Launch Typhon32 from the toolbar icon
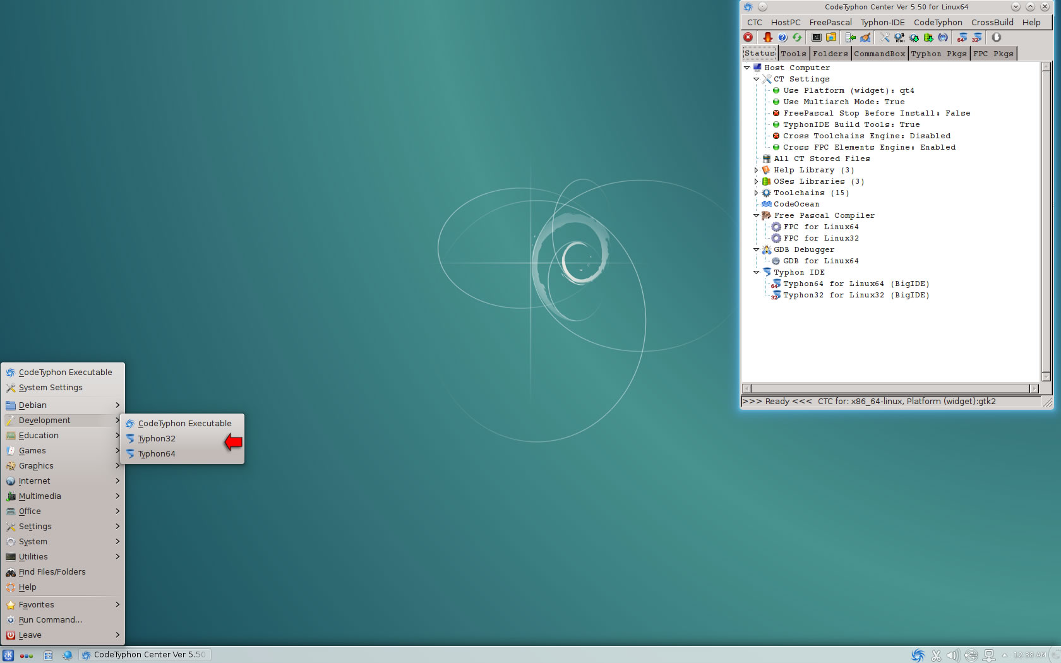The image size is (1061, 663). point(977,38)
